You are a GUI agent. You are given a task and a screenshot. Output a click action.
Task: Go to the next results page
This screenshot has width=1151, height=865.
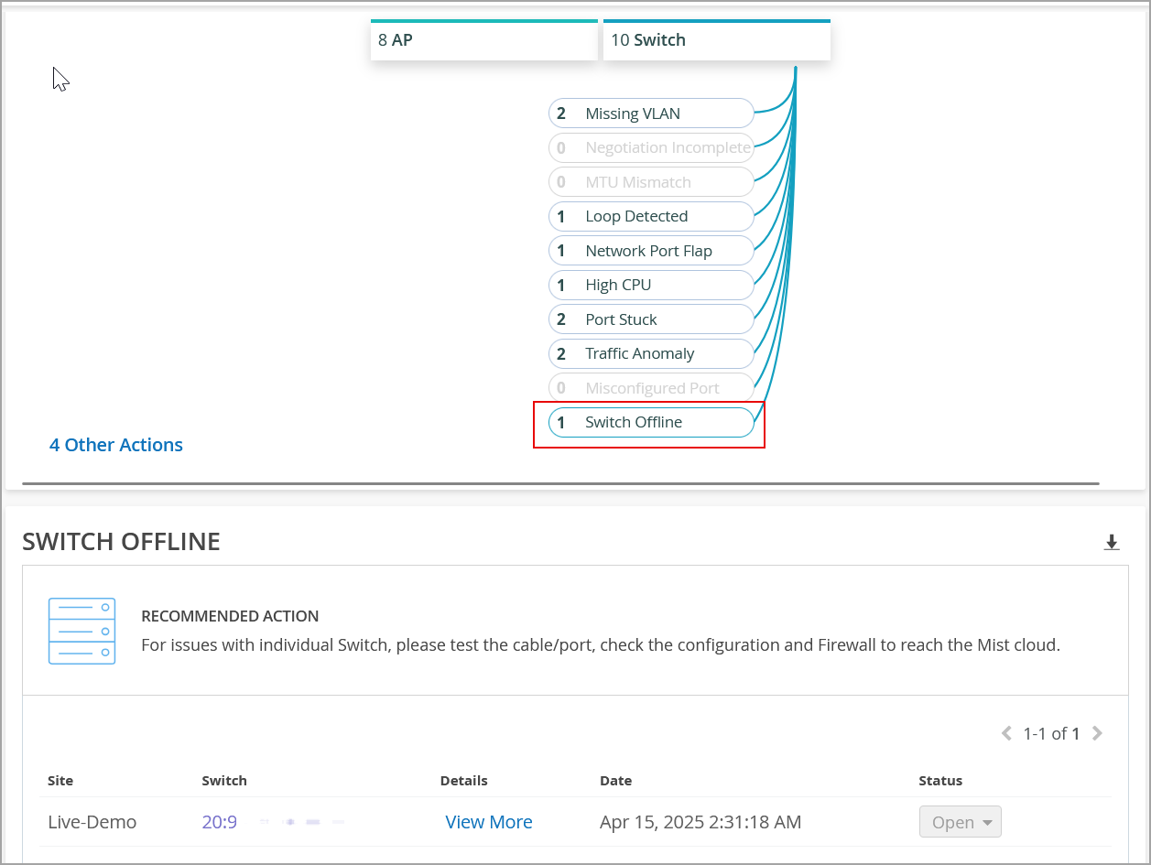1098,733
